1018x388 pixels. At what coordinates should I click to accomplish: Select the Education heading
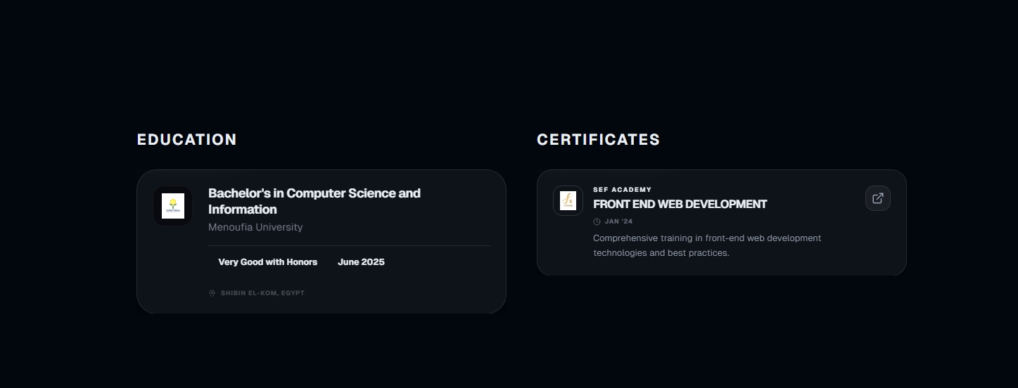click(187, 140)
